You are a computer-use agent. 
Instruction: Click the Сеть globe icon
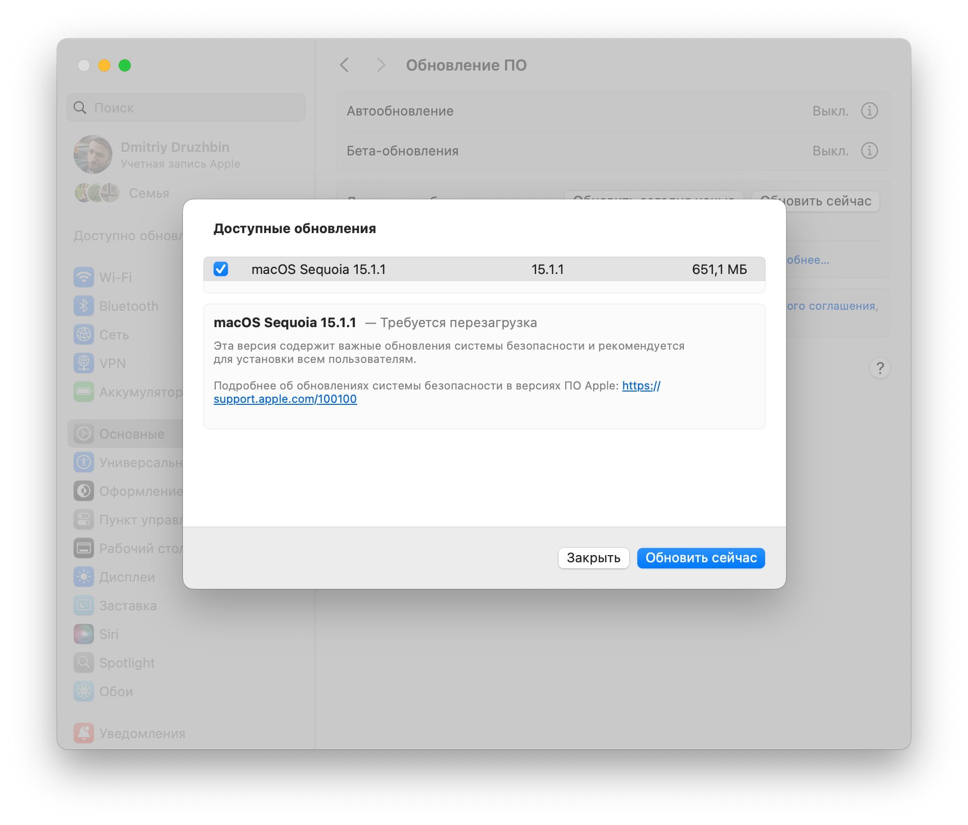pos(84,335)
